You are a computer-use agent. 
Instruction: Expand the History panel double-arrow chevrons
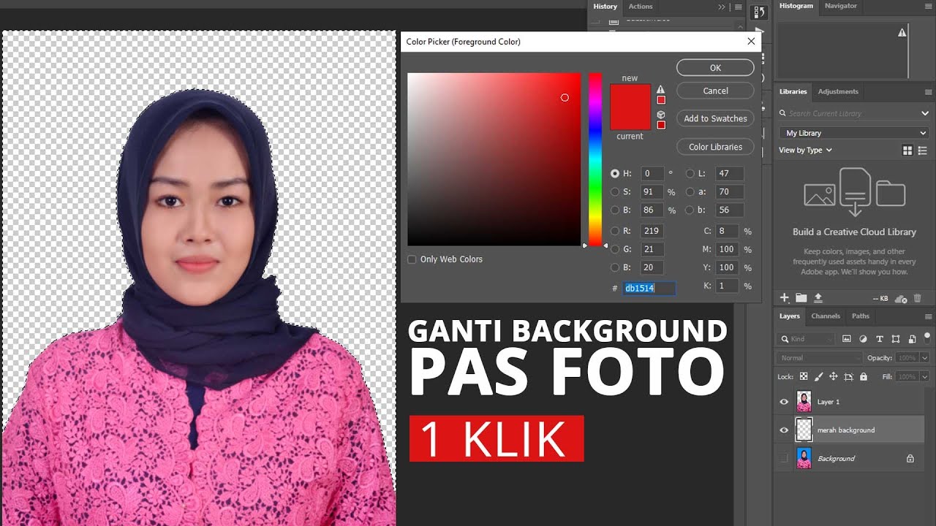(722, 7)
